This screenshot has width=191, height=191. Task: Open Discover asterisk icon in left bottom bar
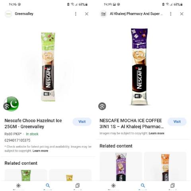[x=18, y=185]
